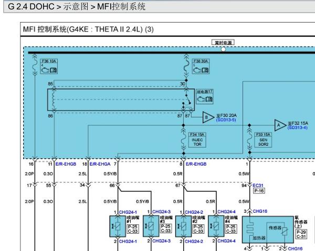This screenshot has height=251, width=315.
Task: Click the F36 10A fuse label
Action: pos(49,61)
